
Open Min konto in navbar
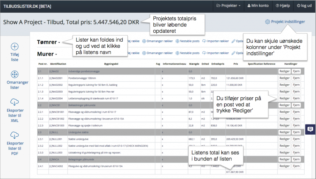[x=258, y=6]
